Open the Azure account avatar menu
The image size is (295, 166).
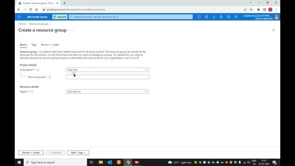click(x=277, y=17)
